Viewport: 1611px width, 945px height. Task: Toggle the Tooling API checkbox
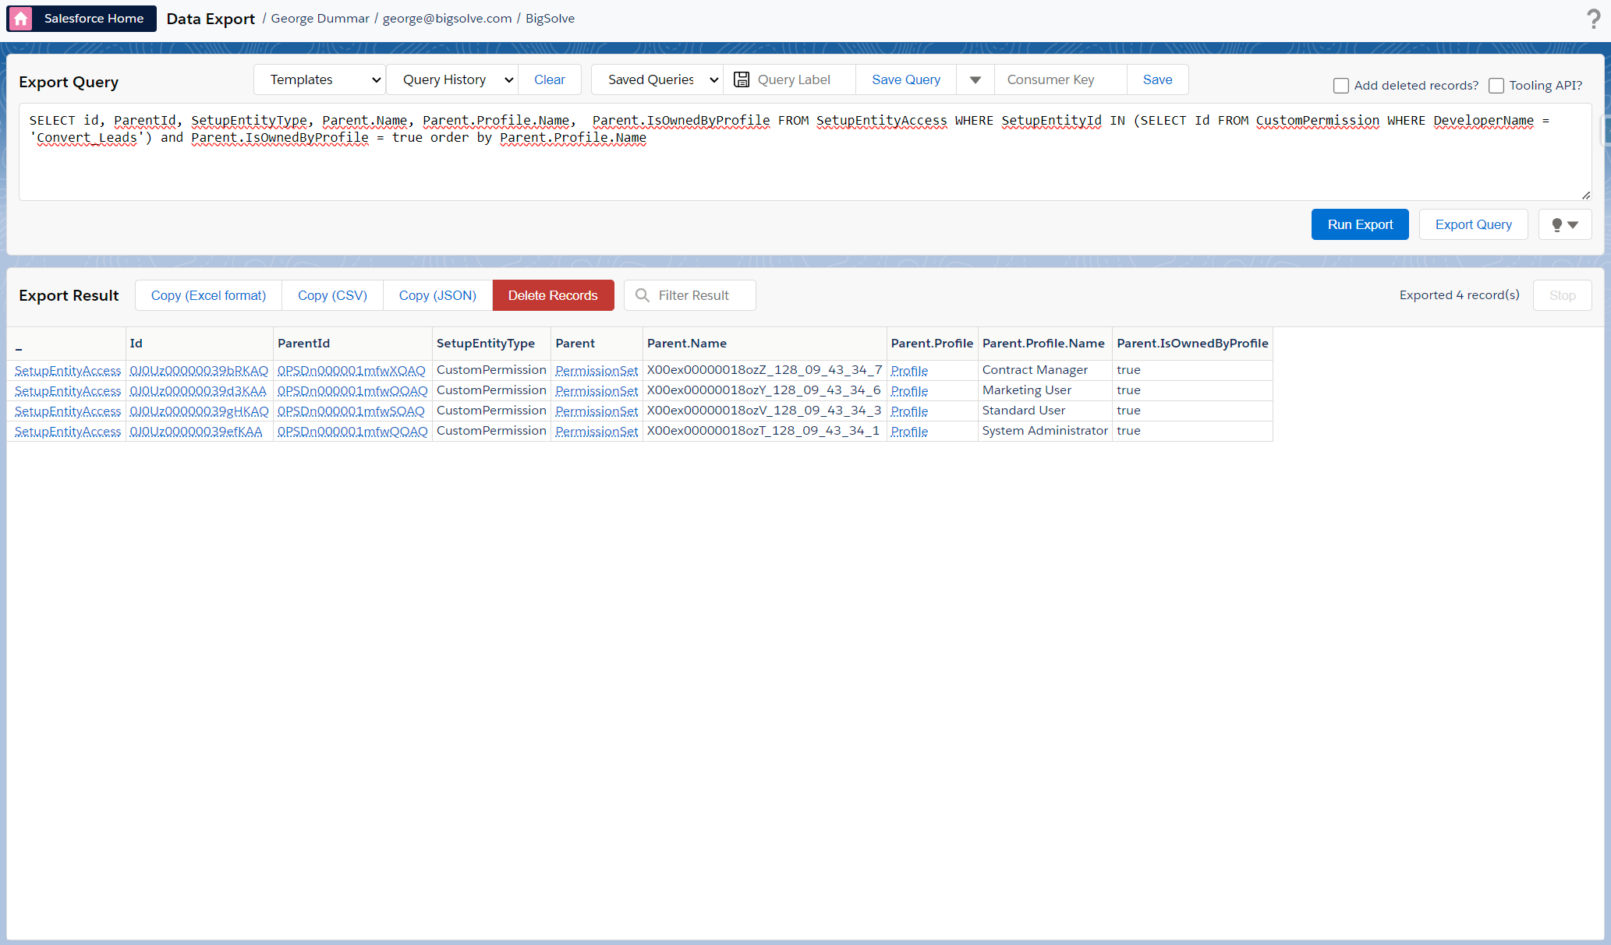click(1496, 86)
